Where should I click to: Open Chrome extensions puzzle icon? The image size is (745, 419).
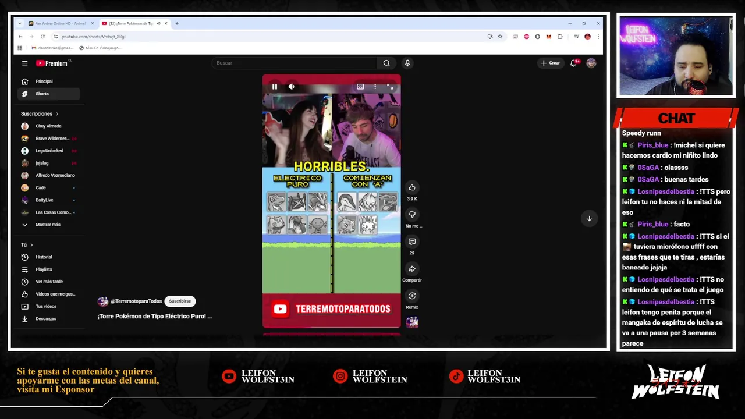(x=560, y=37)
